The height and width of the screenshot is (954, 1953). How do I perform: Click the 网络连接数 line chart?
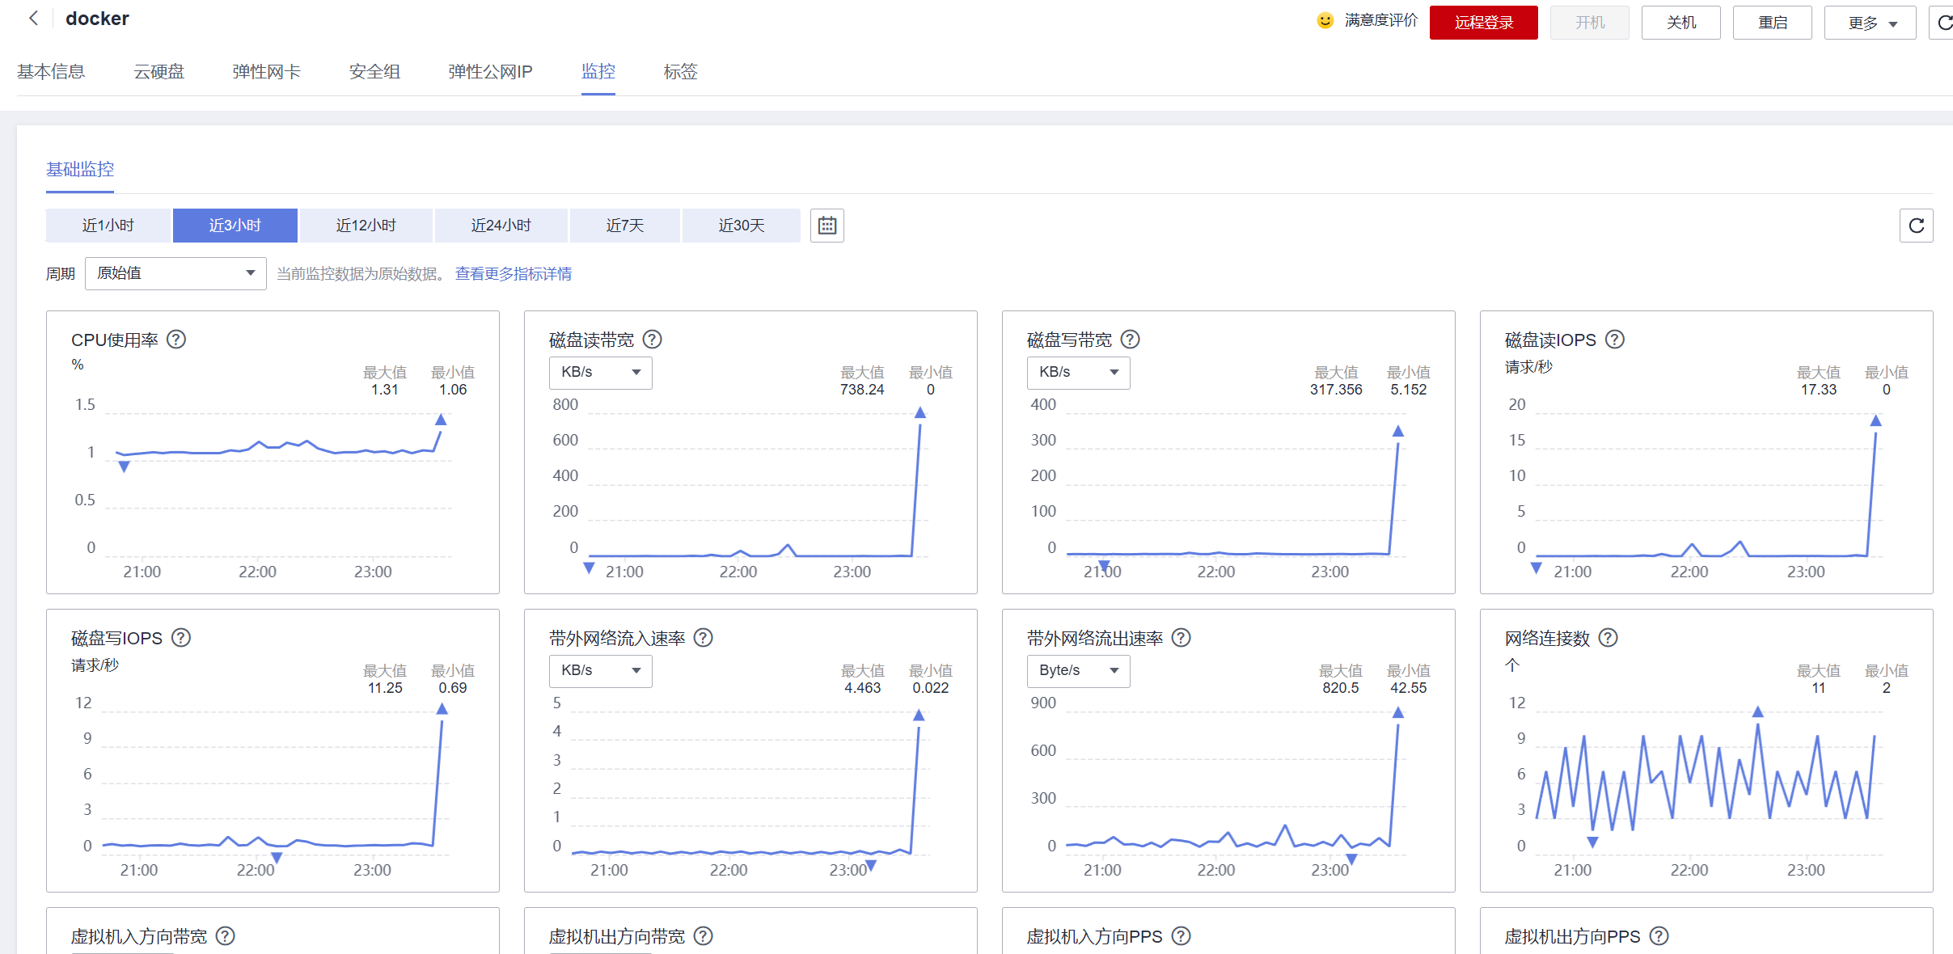tap(1706, 776)
